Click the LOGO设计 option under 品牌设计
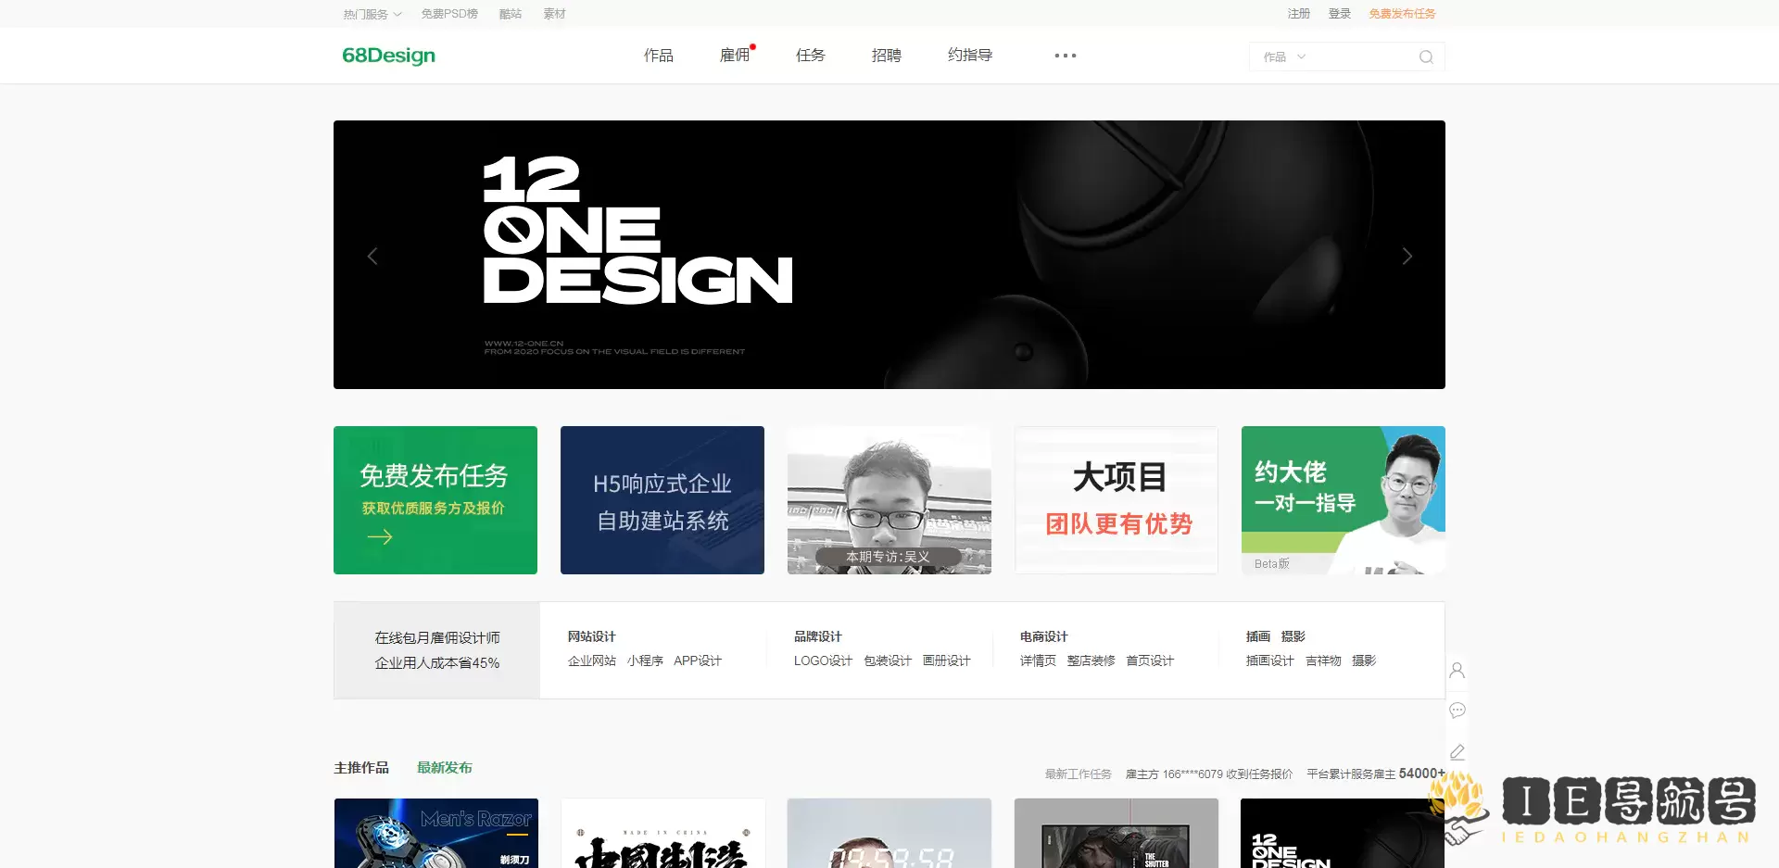The image size is (1779, 868). tap(822, 660)
